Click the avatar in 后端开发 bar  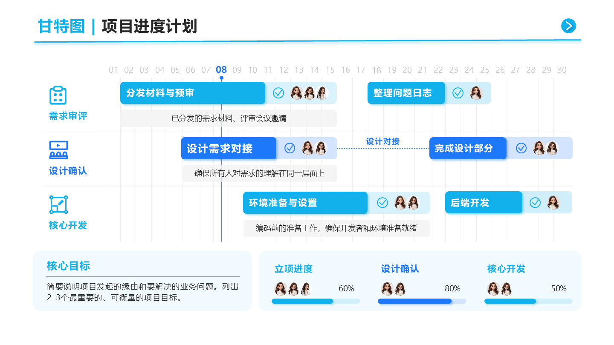point(553,203)
